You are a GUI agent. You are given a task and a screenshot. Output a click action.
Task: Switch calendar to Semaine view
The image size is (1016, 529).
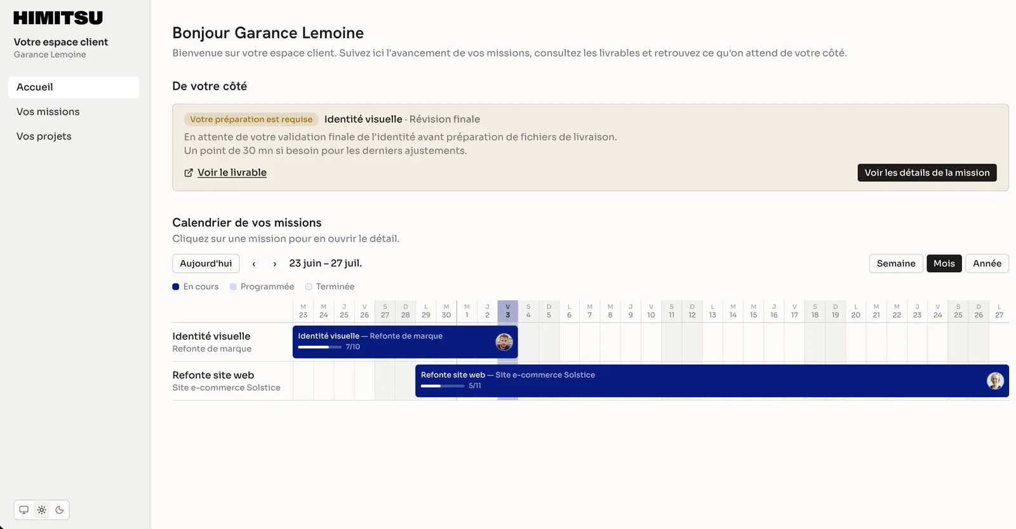coord(896,263)
